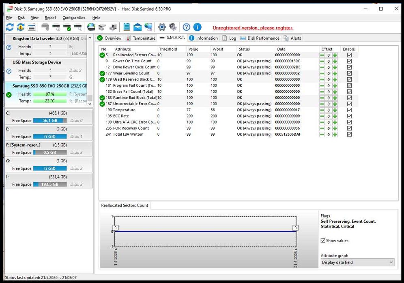
Task: Click the disk list scroll up arrow
Action: tap(90, 38)
